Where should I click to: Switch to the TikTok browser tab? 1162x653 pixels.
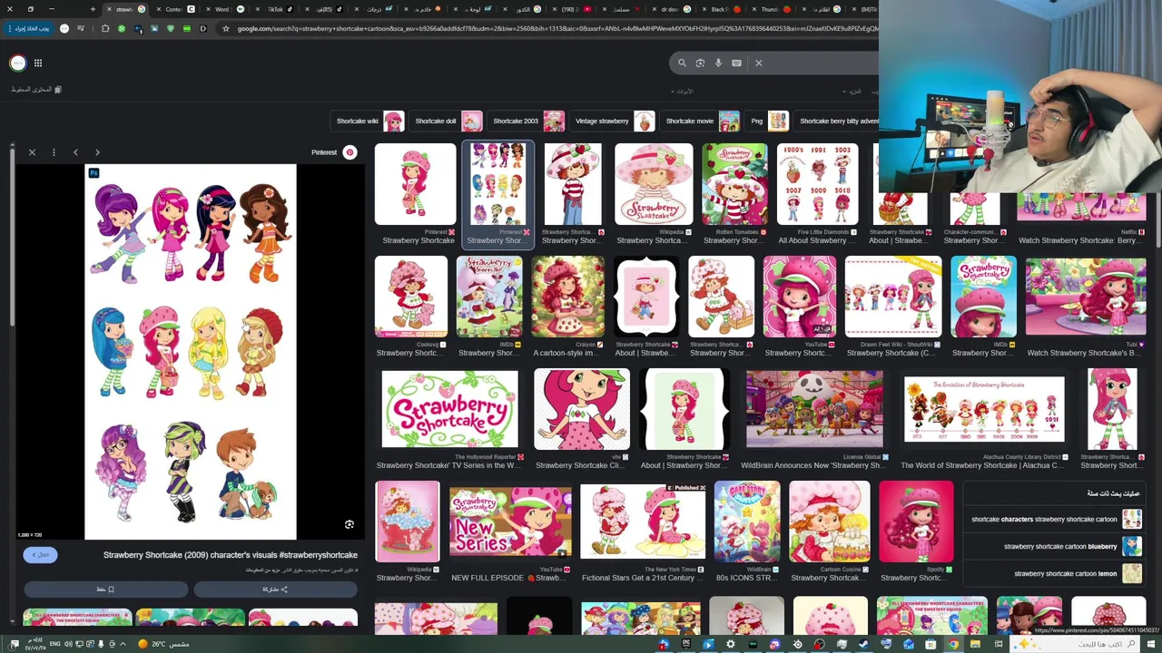(275, 9)
